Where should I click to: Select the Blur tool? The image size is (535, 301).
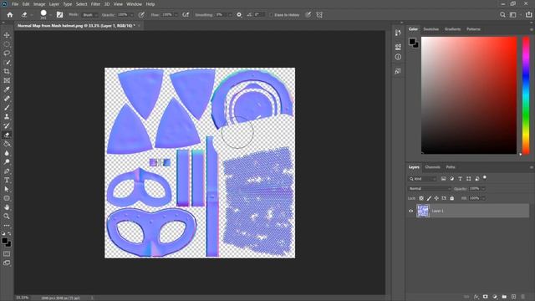click(7, 153)
